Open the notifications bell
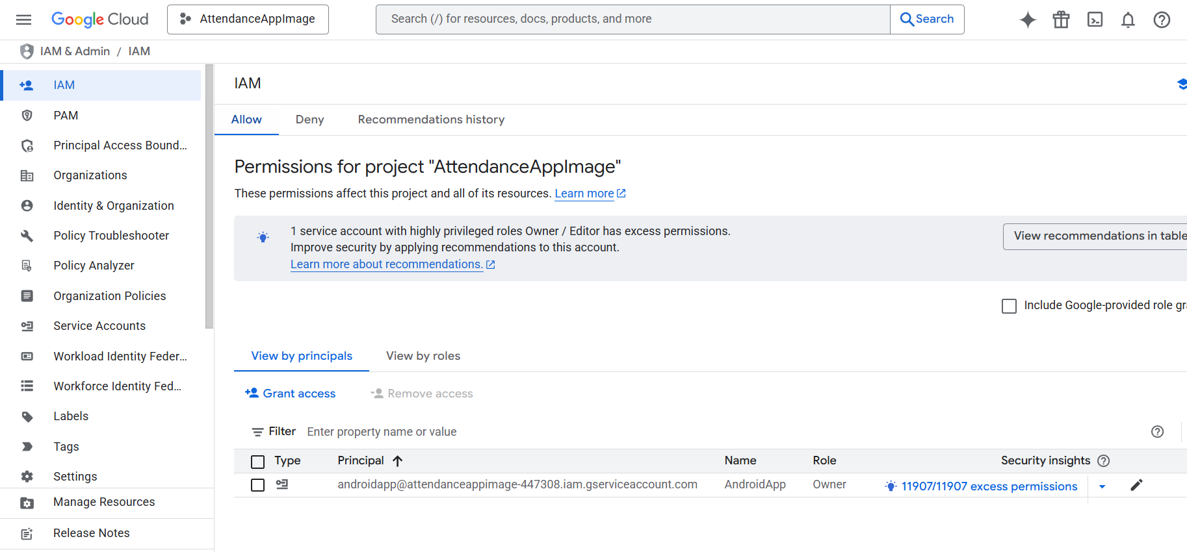This screenshot has width=1187, height=552. tap(1128, 19)
